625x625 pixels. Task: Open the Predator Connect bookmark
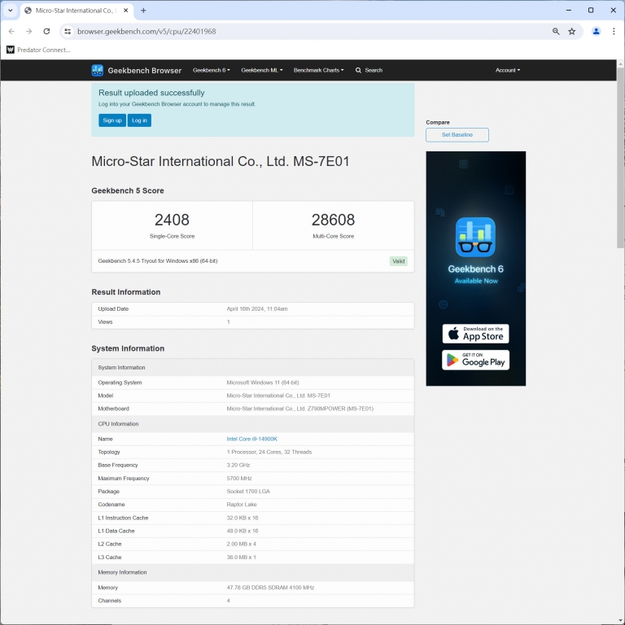[x=38, y=50]
